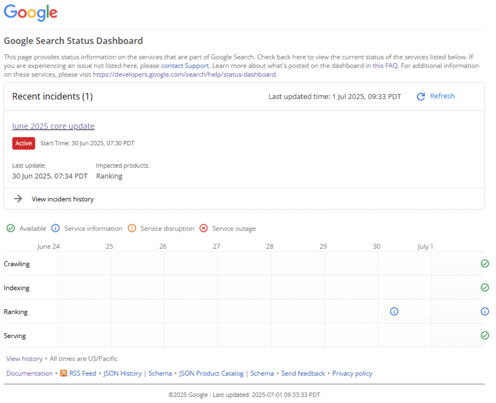Viewport: 496px width, 403px height.
Task: Click the orange RSS Feed icon
Action: coord(64,373)
